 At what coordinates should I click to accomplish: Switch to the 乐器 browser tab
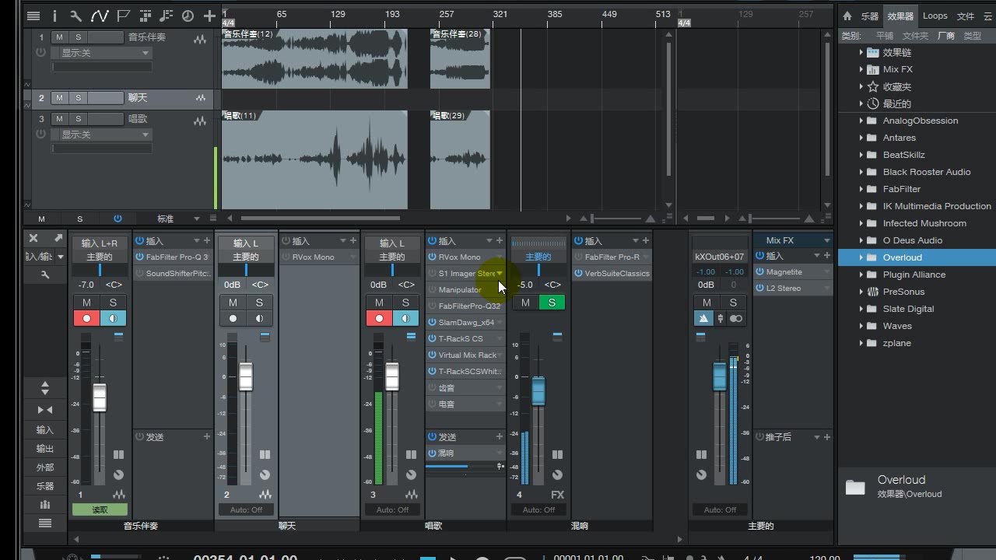870,16
